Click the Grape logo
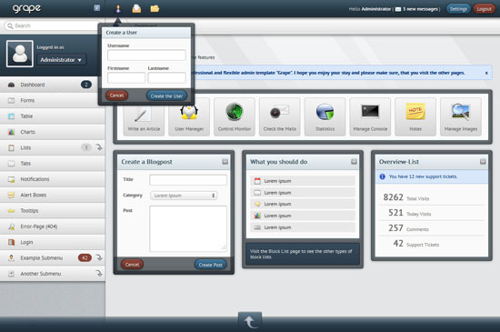Screen dimensions: 500x332 (x=26, y=8)
